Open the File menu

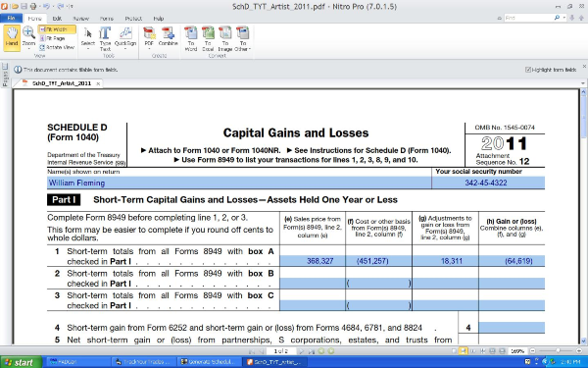[11, 18]
